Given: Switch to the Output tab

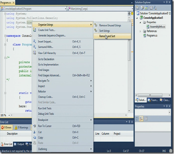Looking at the screenshot, I should tap(19, 144).
